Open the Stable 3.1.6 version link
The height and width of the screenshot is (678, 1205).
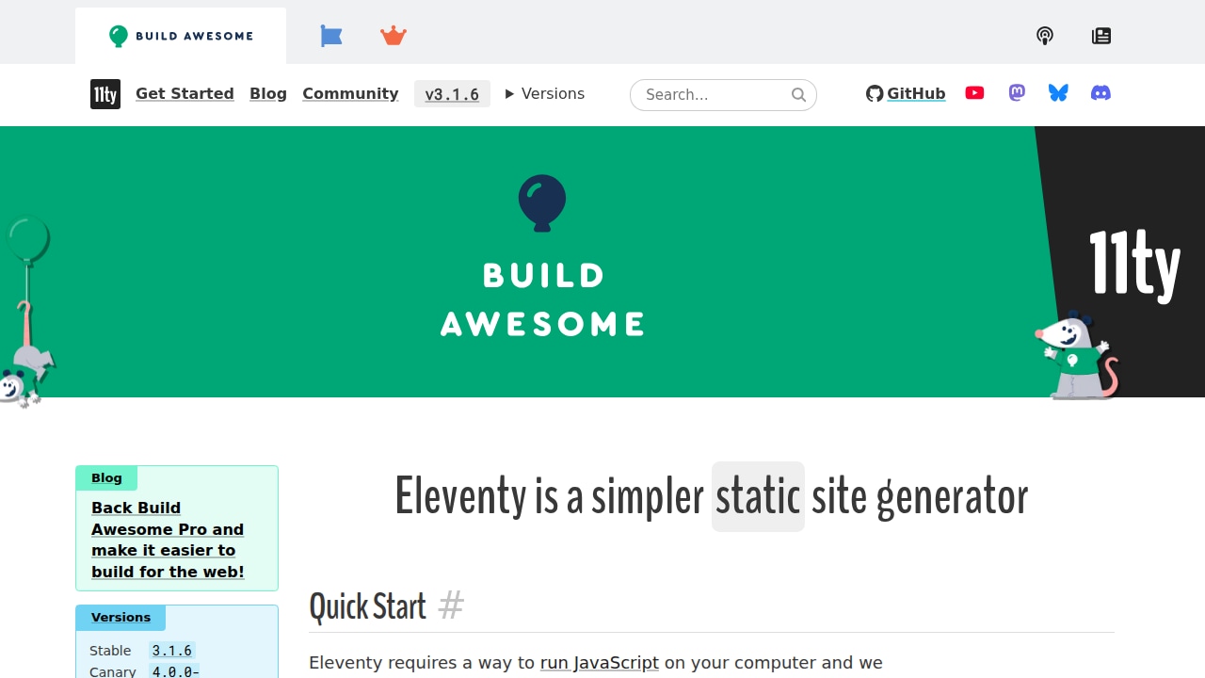pyautogui.click(x=172, y=651)
